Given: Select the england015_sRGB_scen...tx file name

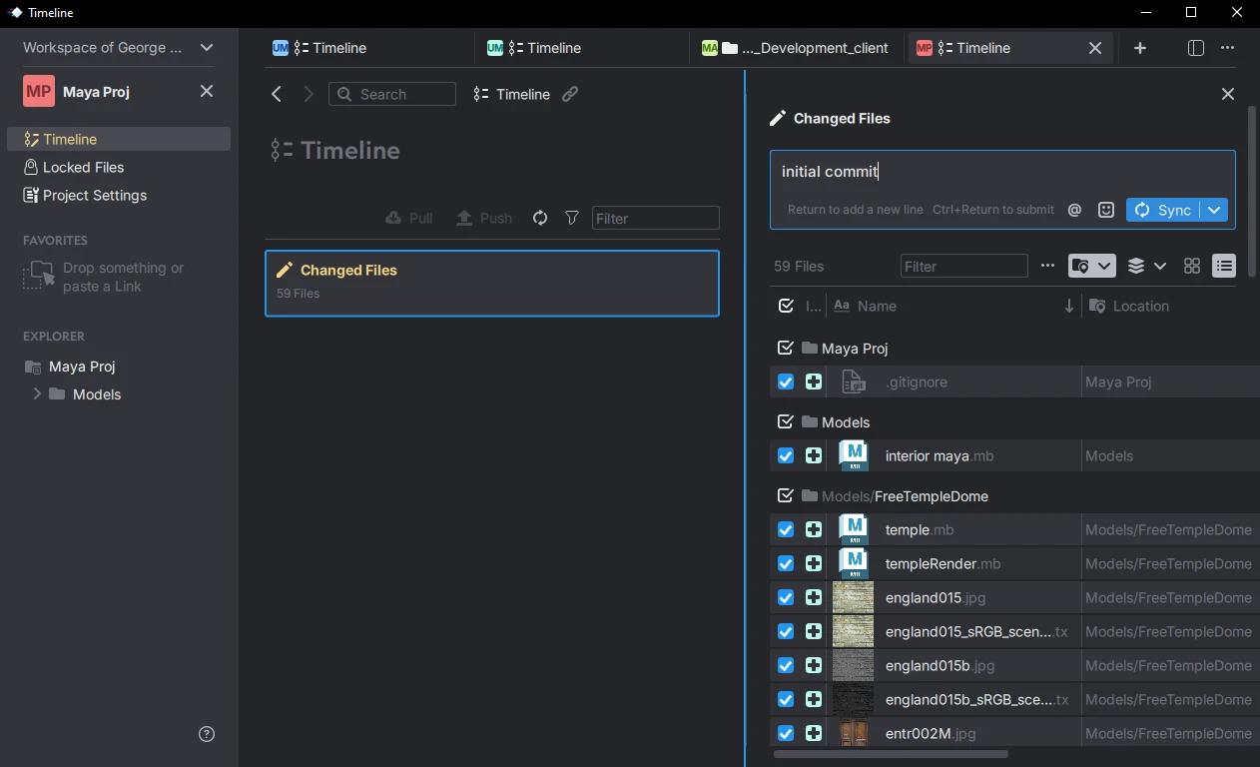Looking at the screenshot, I should (x=976, y=631).
